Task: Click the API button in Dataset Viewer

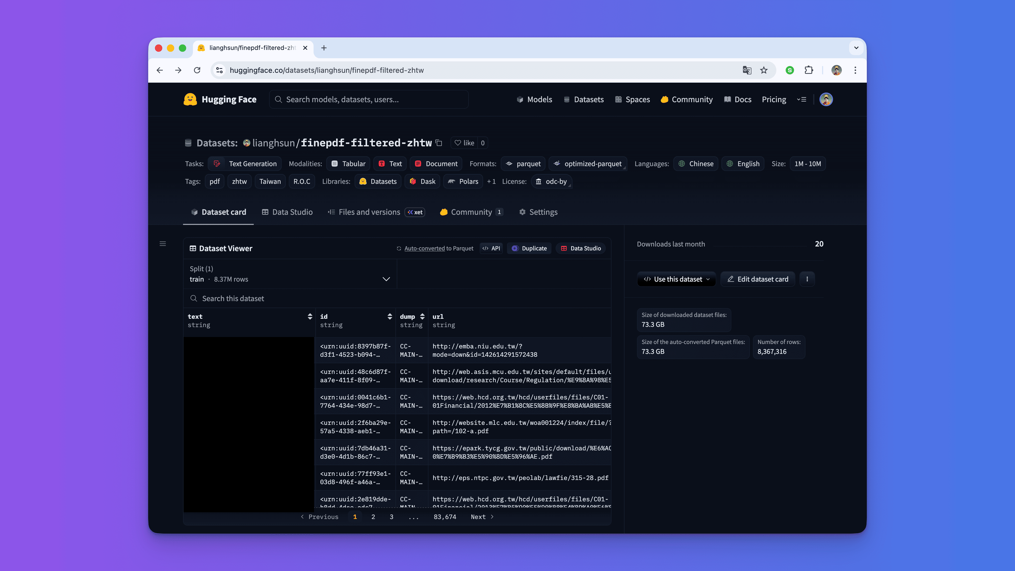Action: [x=491, y=248]
